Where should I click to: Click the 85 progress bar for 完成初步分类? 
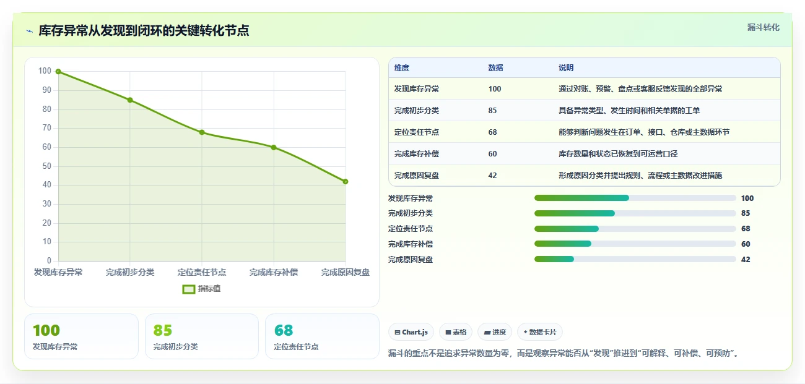(635, 213)
